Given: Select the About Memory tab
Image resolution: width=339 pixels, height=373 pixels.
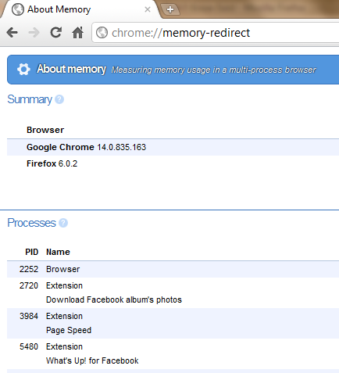Looking at the screenshot, I should [78, 9].
